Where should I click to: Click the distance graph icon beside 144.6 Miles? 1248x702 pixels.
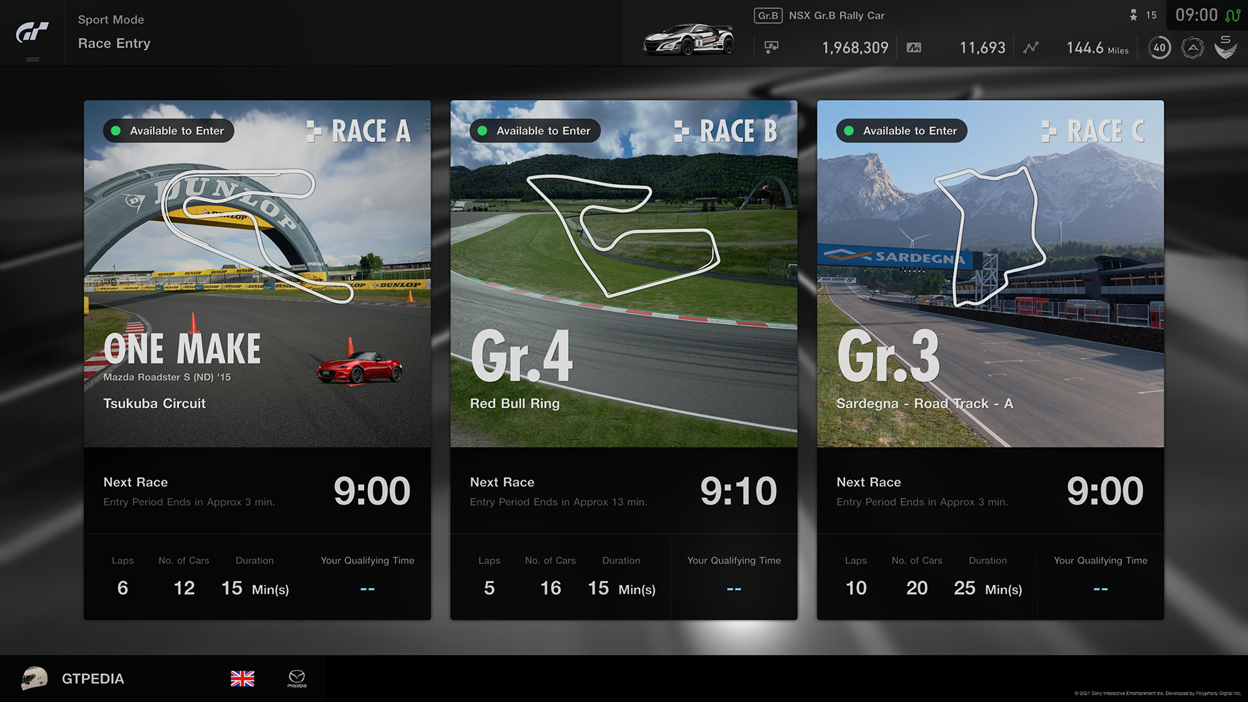pyautogui.click(x=1031, y=47)
